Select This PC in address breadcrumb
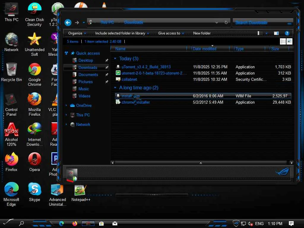The width and height of the screenshot is (304, 228). click(107, 23)
